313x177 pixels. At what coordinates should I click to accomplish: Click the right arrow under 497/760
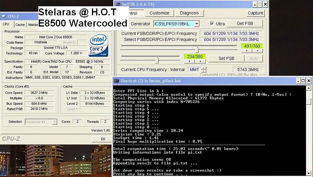pyautogui.click(x=257, y=51)
